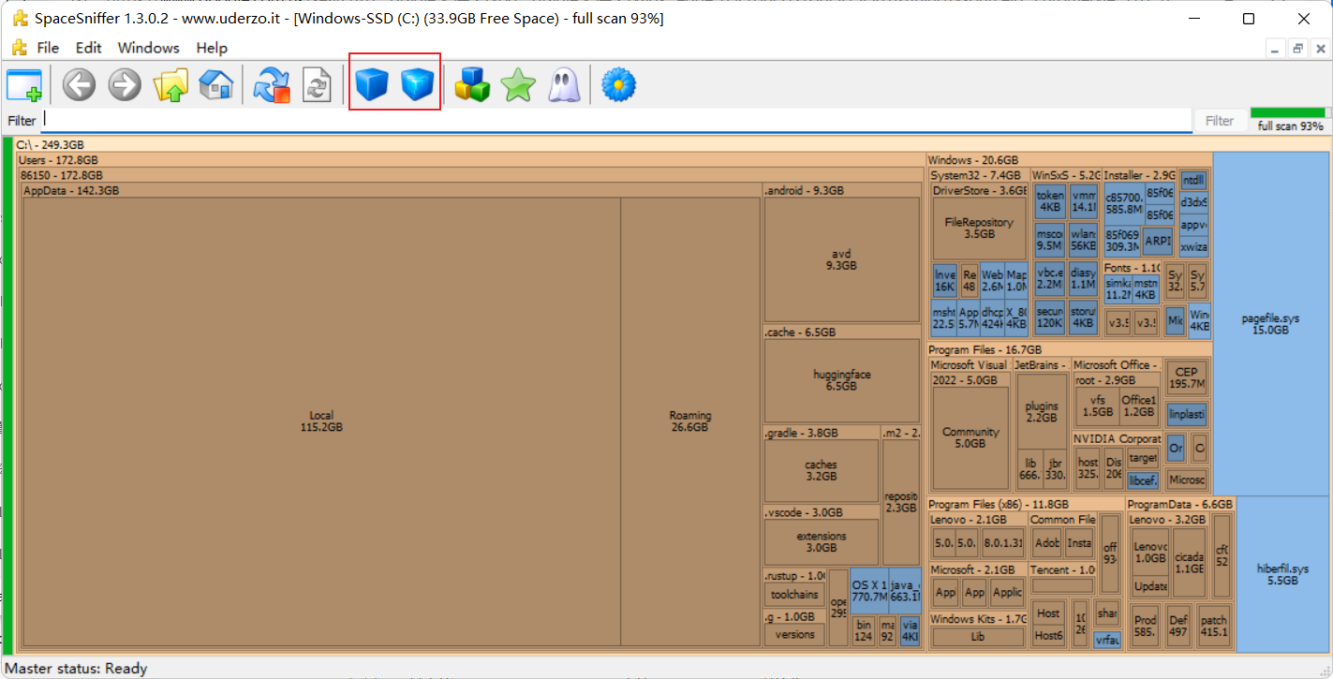This screenshot has height=679, width=1333.
Task: Toggle unknown space ghost icon
Action: click(x=563, y=86)
